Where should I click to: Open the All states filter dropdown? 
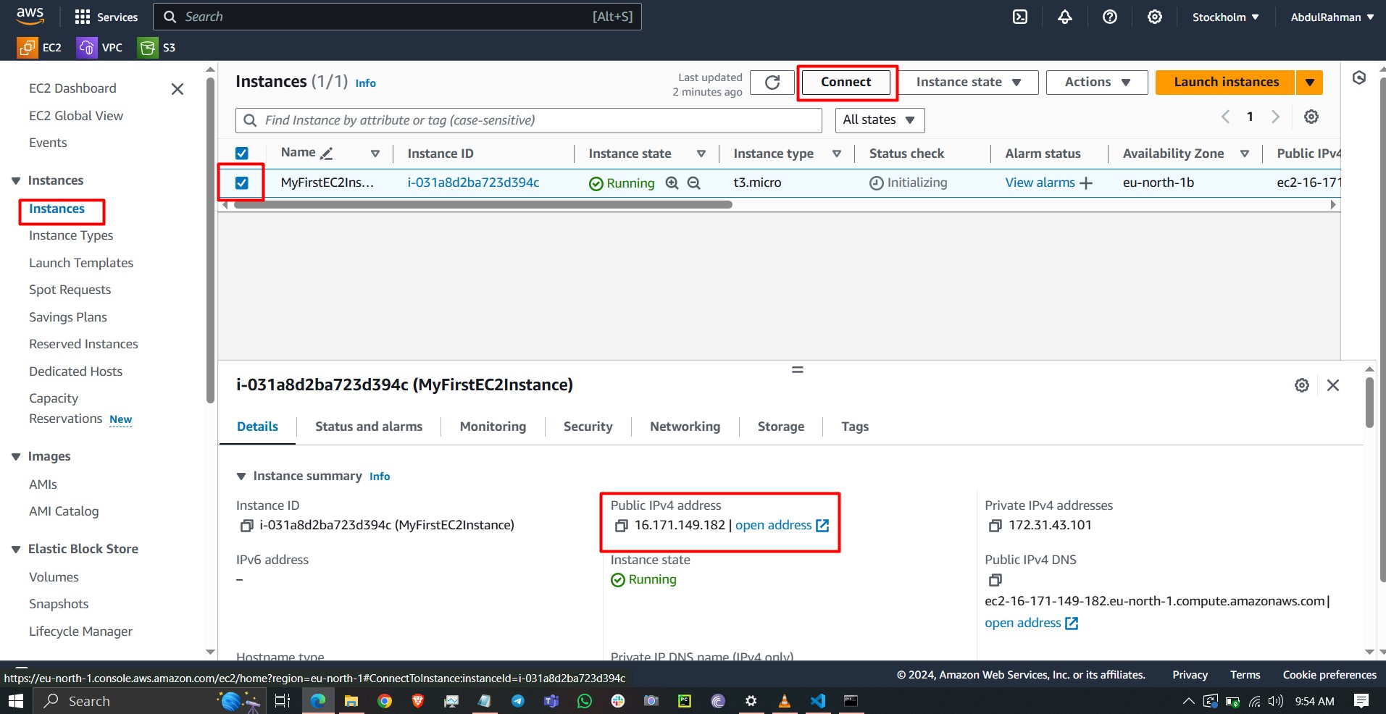880,120
